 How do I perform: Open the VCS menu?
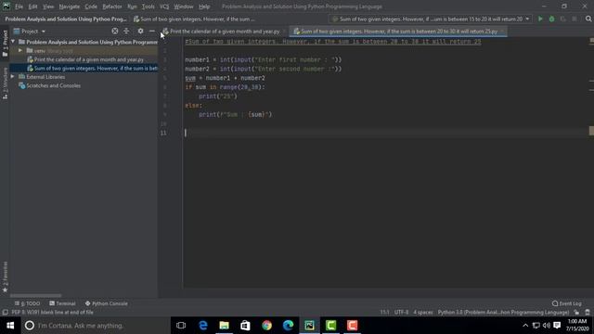pos(164,6)
